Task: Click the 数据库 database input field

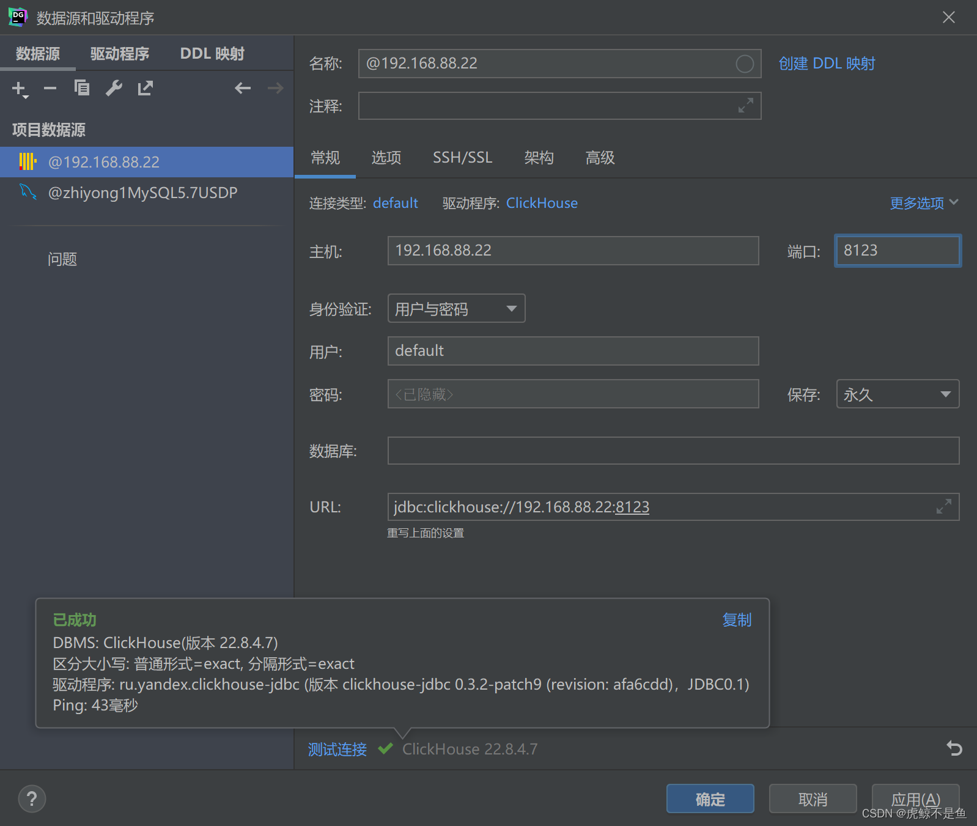Action: (673, 451)
